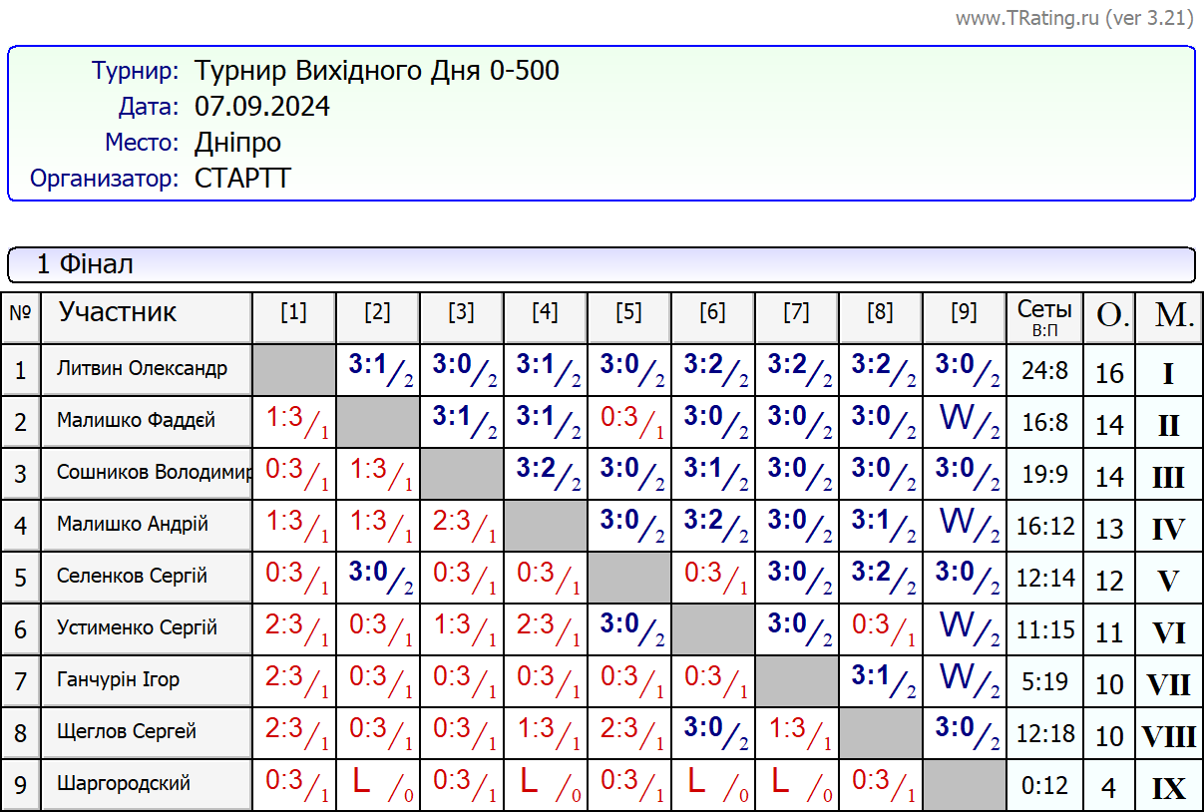
Task: Click the 'Сеты В:П' column header
Action: tap(1044, 316)
